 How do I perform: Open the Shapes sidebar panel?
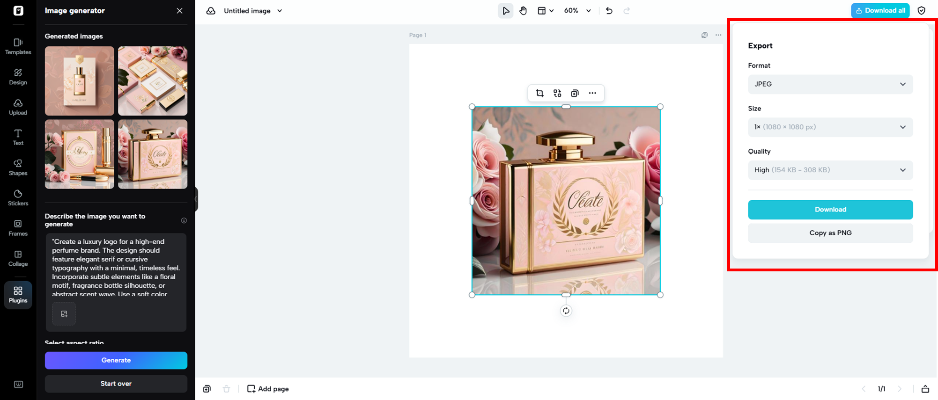pyautogui.click(x=18, y=167)
